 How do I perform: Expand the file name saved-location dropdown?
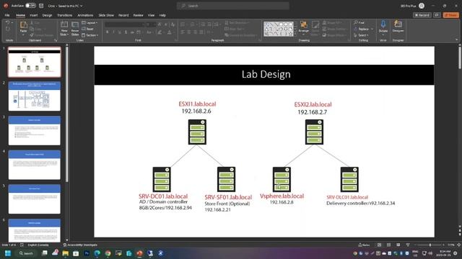(x=82, y=6)
